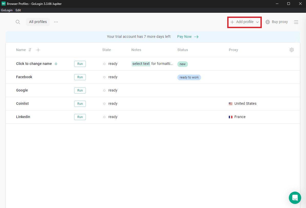
Task: Open the GoLogin menu
Action: click(7, 10)
